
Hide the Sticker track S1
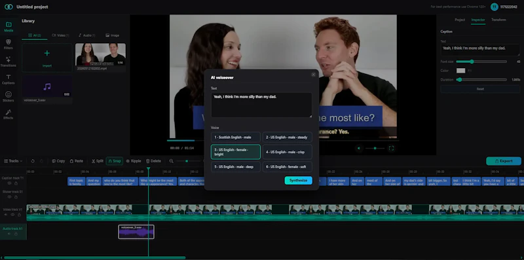(x=9, y=197)
